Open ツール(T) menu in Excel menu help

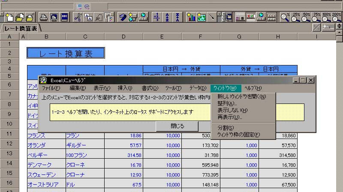point(173,88)
